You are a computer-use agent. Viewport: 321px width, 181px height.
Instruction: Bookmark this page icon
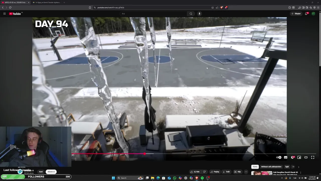(90, 8)
